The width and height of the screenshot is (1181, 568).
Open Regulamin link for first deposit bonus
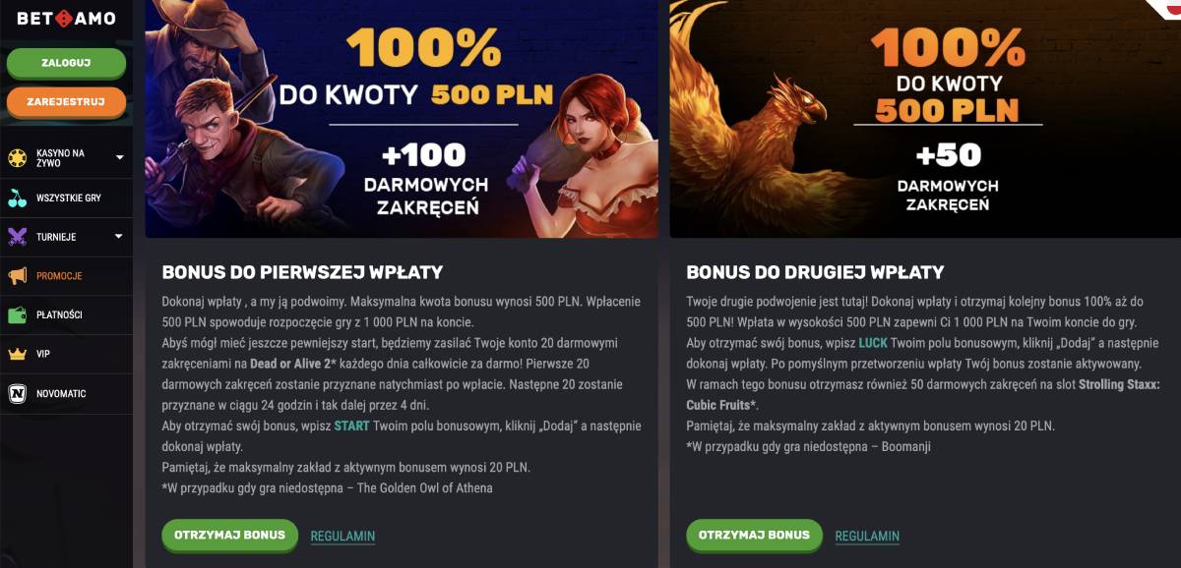click(x=342, y=537)
